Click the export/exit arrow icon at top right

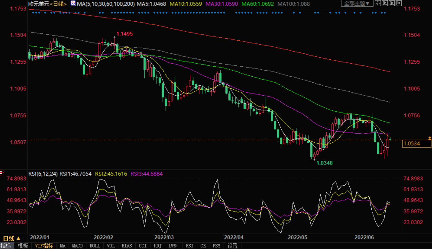(399, 3)
